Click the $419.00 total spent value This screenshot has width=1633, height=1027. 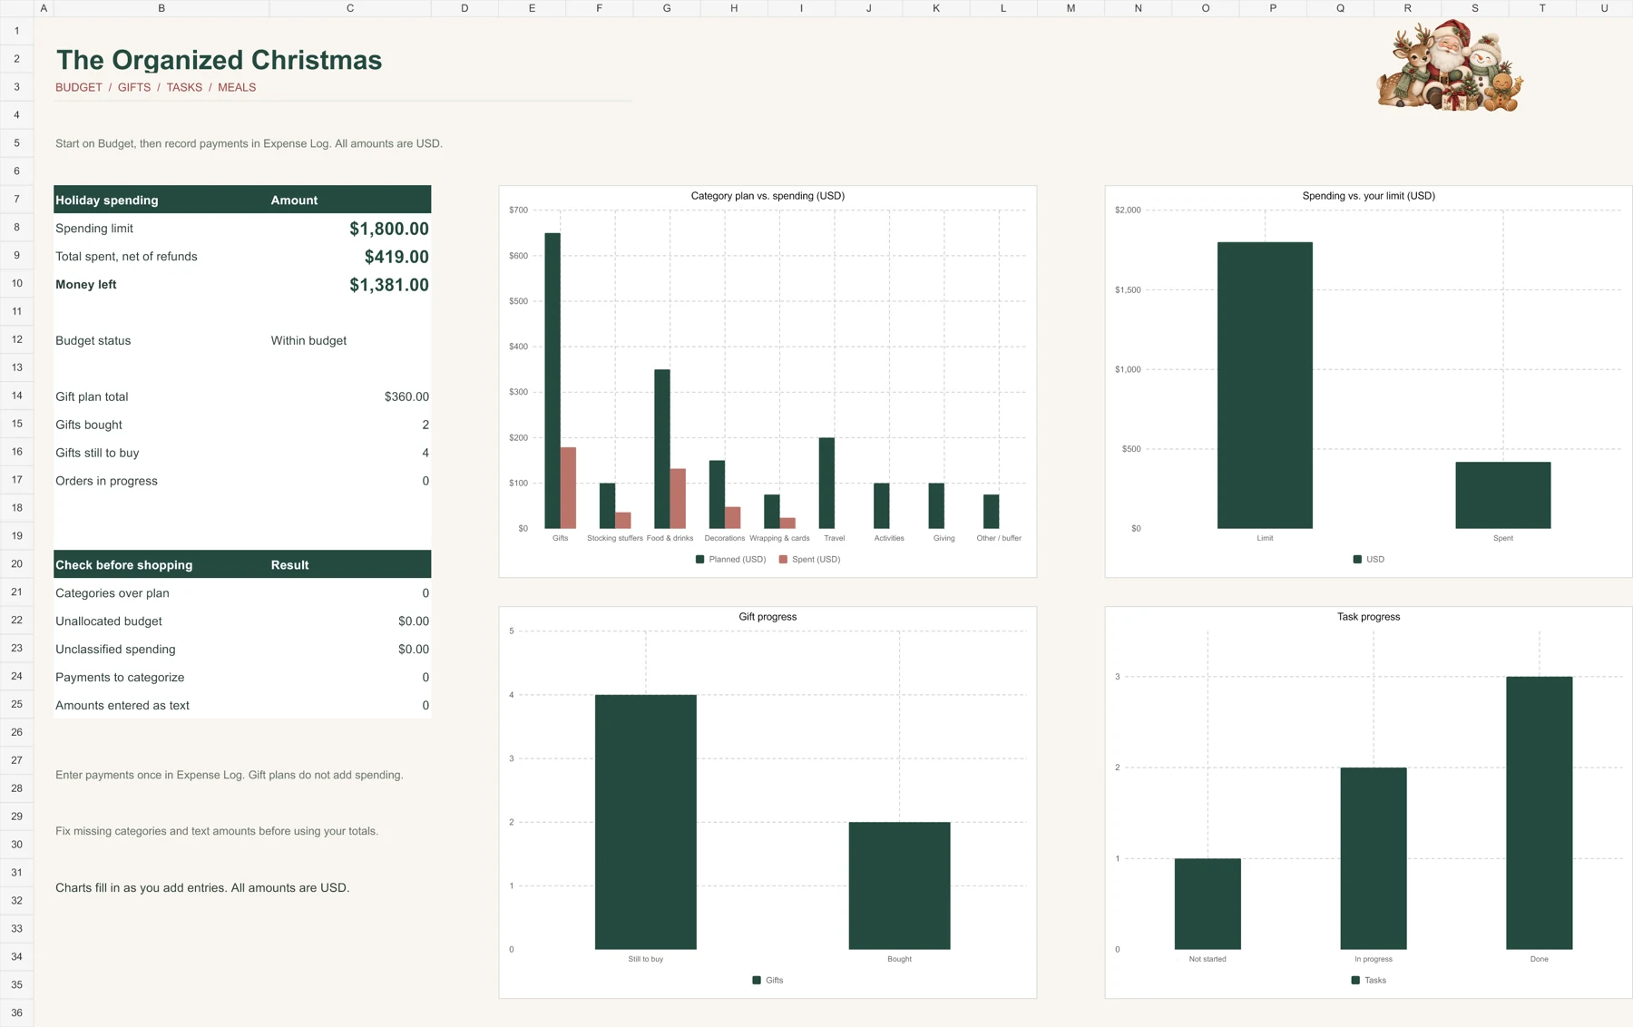point(396,257)
